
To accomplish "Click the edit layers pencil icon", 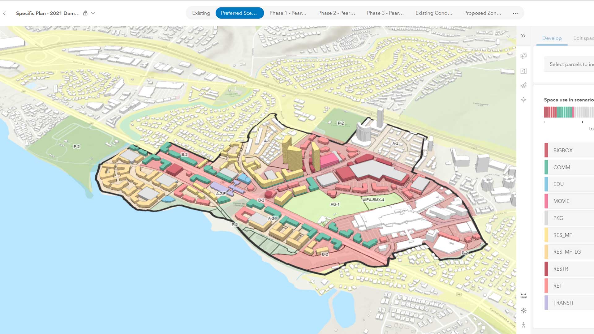I will coord(523,85).
